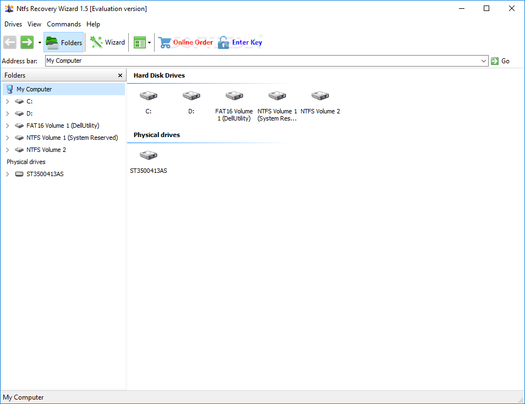This screenshot has width=525, height=404.
Task: Click the Go button
Action: click(500, 61)
